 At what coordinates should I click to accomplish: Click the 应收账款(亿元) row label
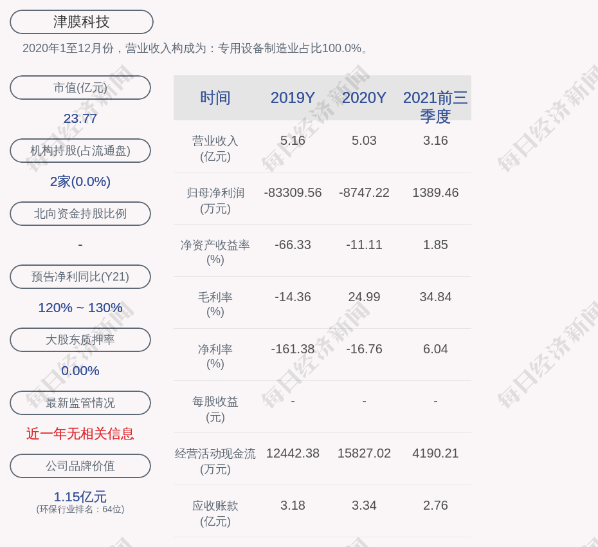[215, 514]
